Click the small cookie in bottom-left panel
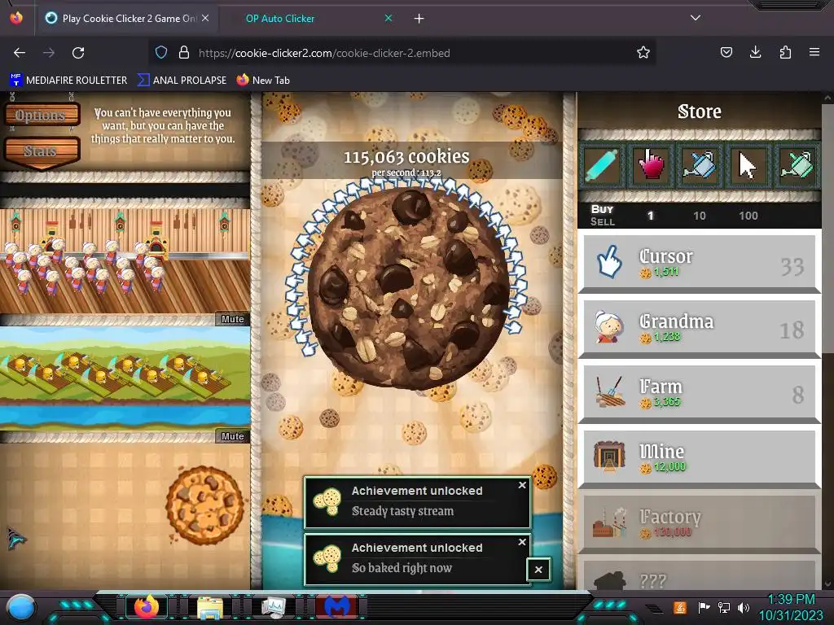Viewport: 834px width, 625px height. coord(204,505)
